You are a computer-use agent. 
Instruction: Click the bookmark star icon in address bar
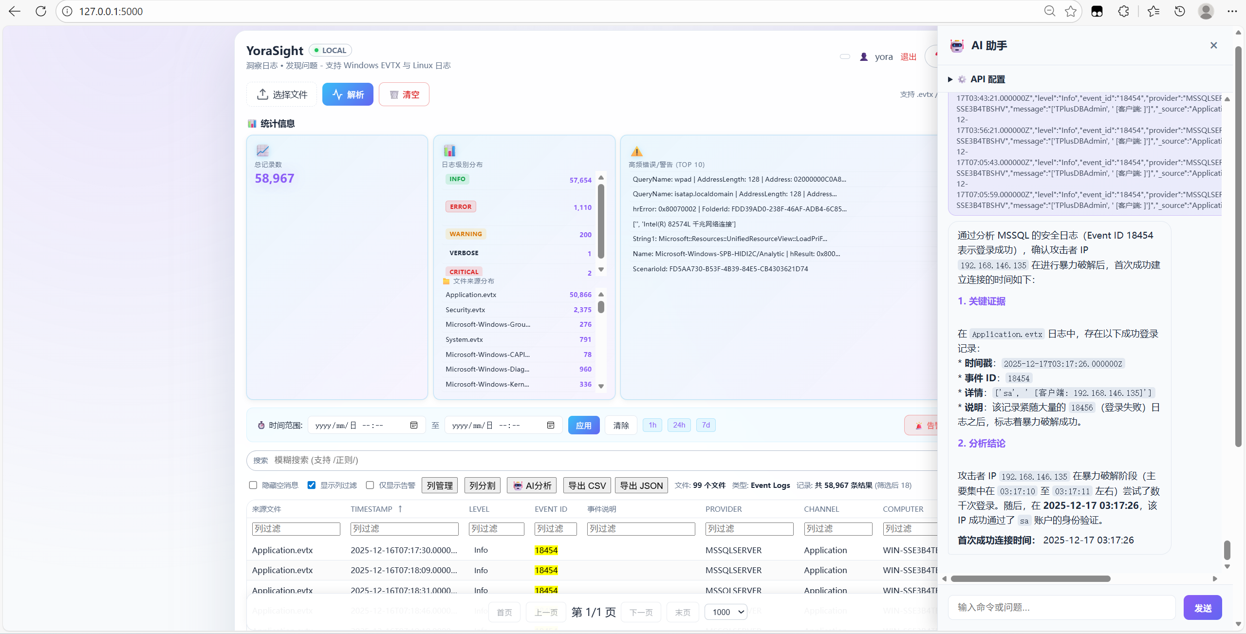coord(1071,11)
